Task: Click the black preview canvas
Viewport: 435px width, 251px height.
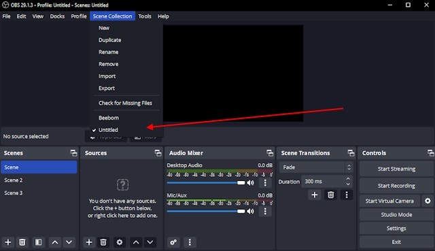Action: tap(233, 73)
